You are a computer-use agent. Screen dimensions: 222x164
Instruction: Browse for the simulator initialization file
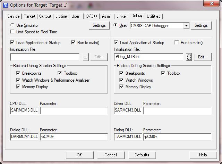tap(85, 57)
